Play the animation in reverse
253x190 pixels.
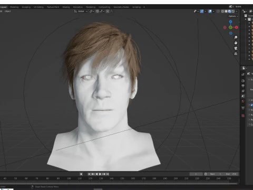(x=96, y=174)
